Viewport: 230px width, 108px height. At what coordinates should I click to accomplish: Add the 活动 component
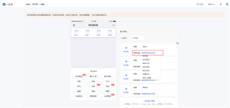pos(79,86)
